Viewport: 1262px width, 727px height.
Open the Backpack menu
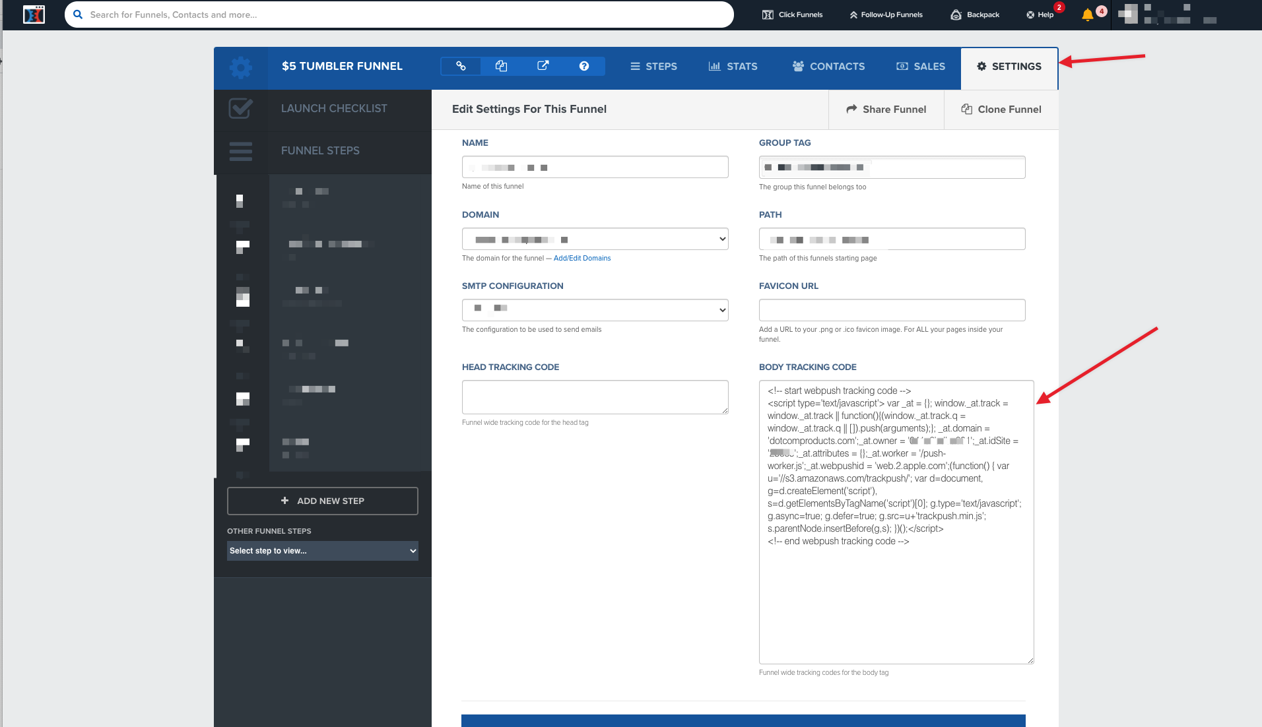pos(975,15)
